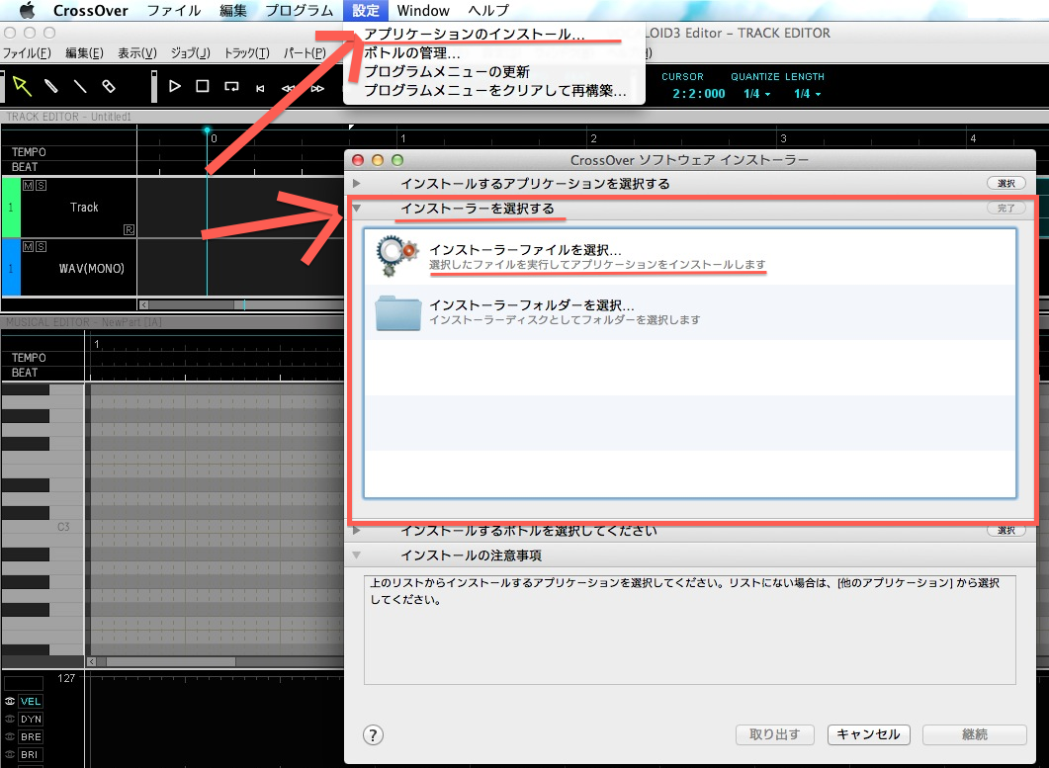Stop playback with the square button
Screen dimensions: 1049x768
coord(202,86)
